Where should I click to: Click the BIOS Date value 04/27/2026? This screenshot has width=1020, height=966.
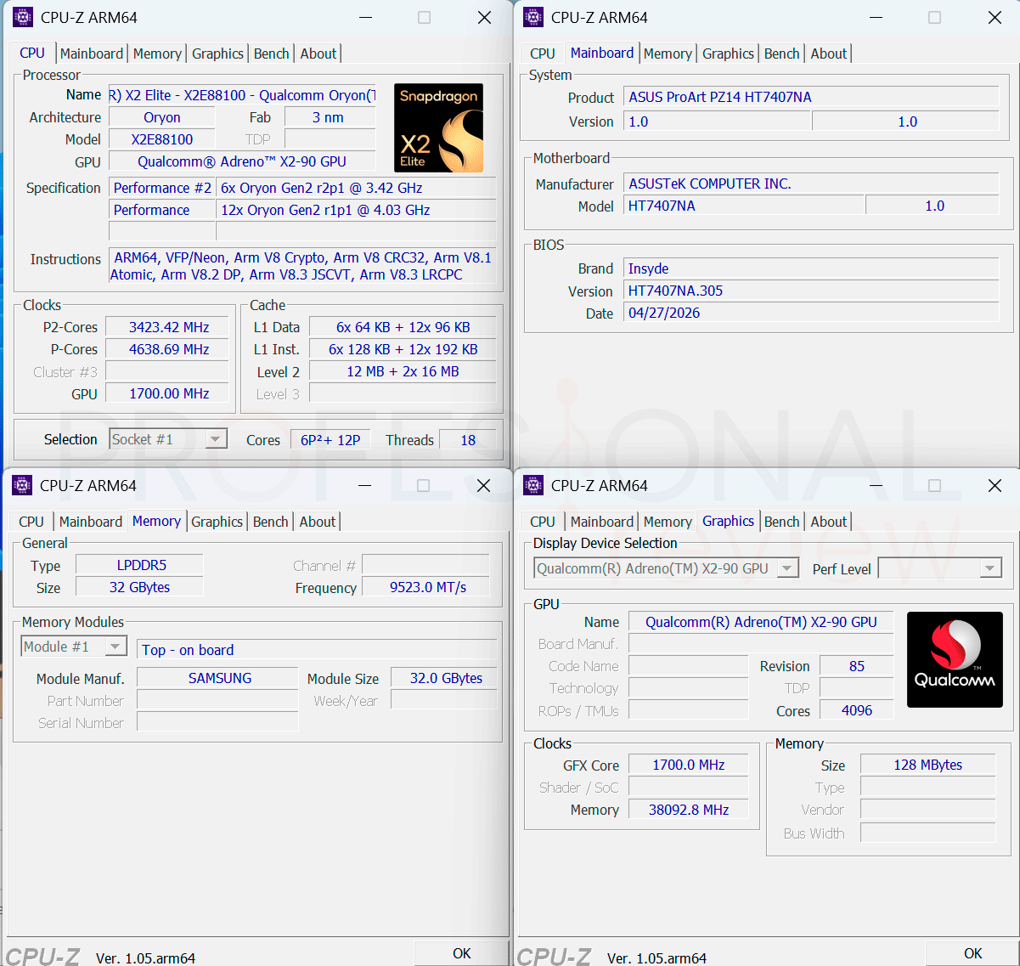tap(811, 313)
